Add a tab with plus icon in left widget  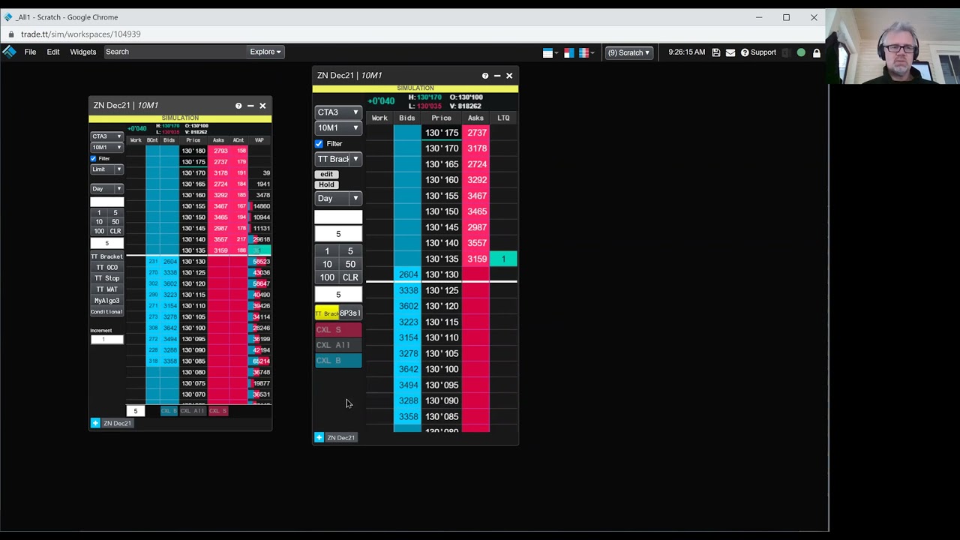(95, 423)
